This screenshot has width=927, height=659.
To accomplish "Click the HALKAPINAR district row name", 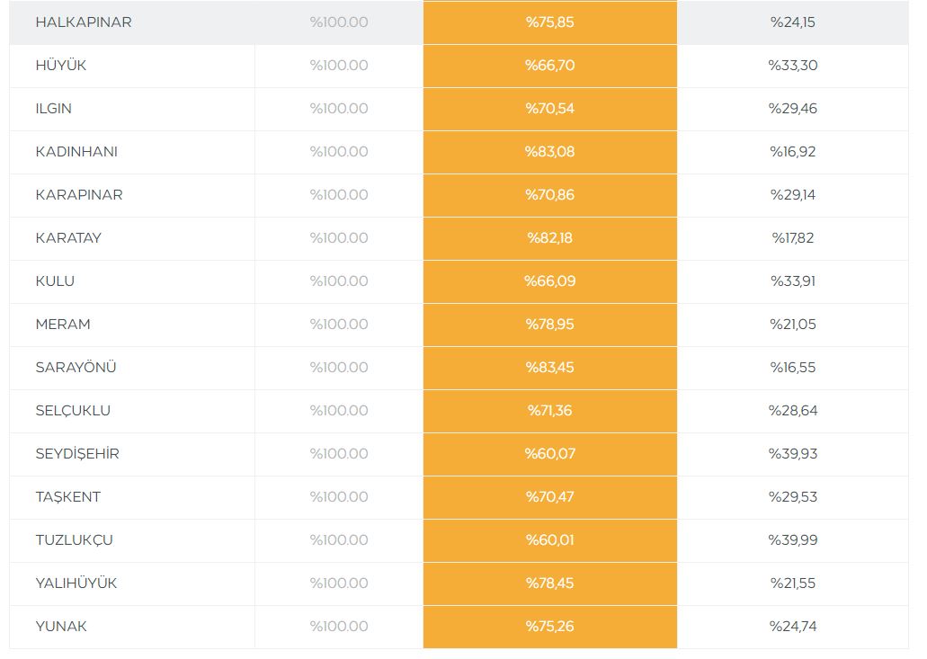I will click(84, 22).
